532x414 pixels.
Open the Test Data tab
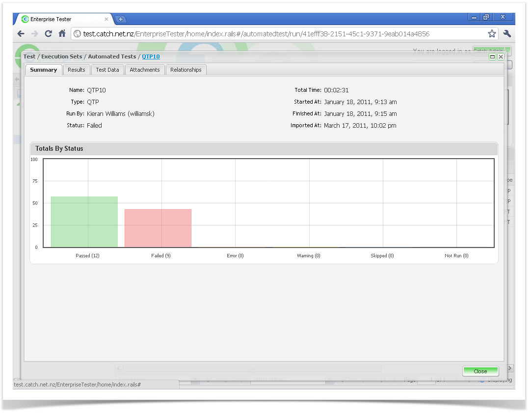[x=107, y=70]
